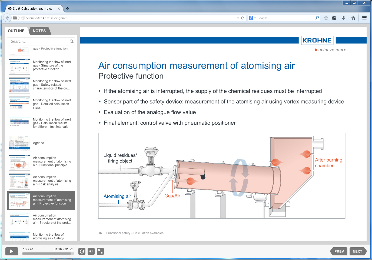Screen dimensions: 372x260
Task: Open the Firefox hamburger menu
Action: coord(364,18)
